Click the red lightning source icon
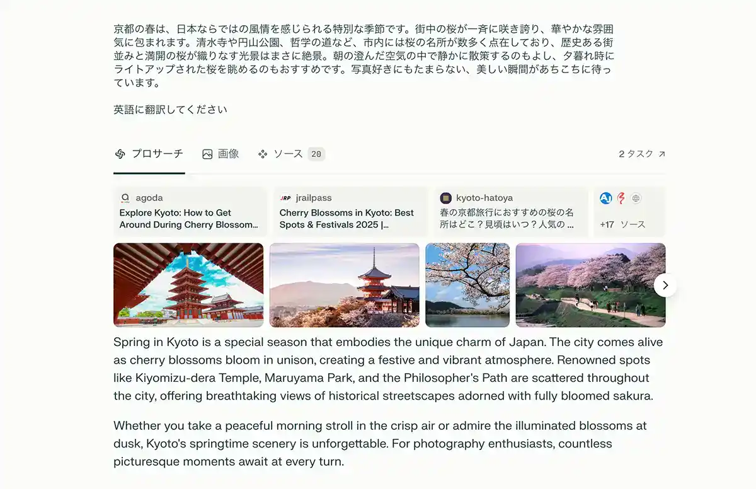This screenshot has height=489, width=756. tap(621, 198)
